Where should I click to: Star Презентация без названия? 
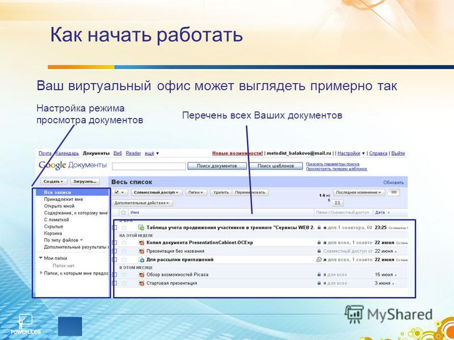(124, 251)
